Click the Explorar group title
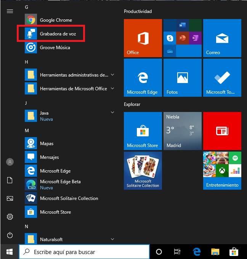This screenshot has height=259, width=247. point(132,104)
